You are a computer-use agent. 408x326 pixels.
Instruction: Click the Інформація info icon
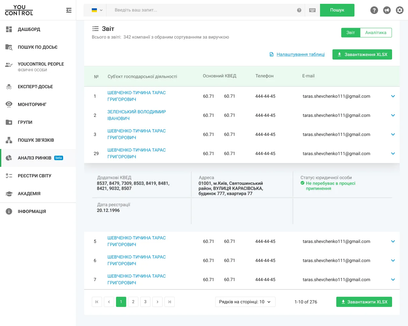9,211
